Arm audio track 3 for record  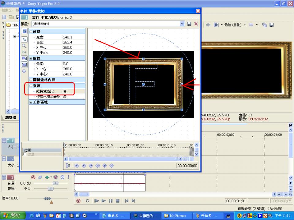(33, 177)
